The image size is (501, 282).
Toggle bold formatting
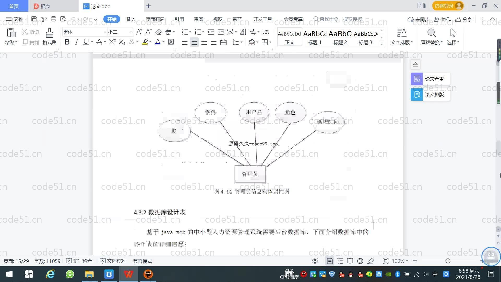tap(67, 42)
